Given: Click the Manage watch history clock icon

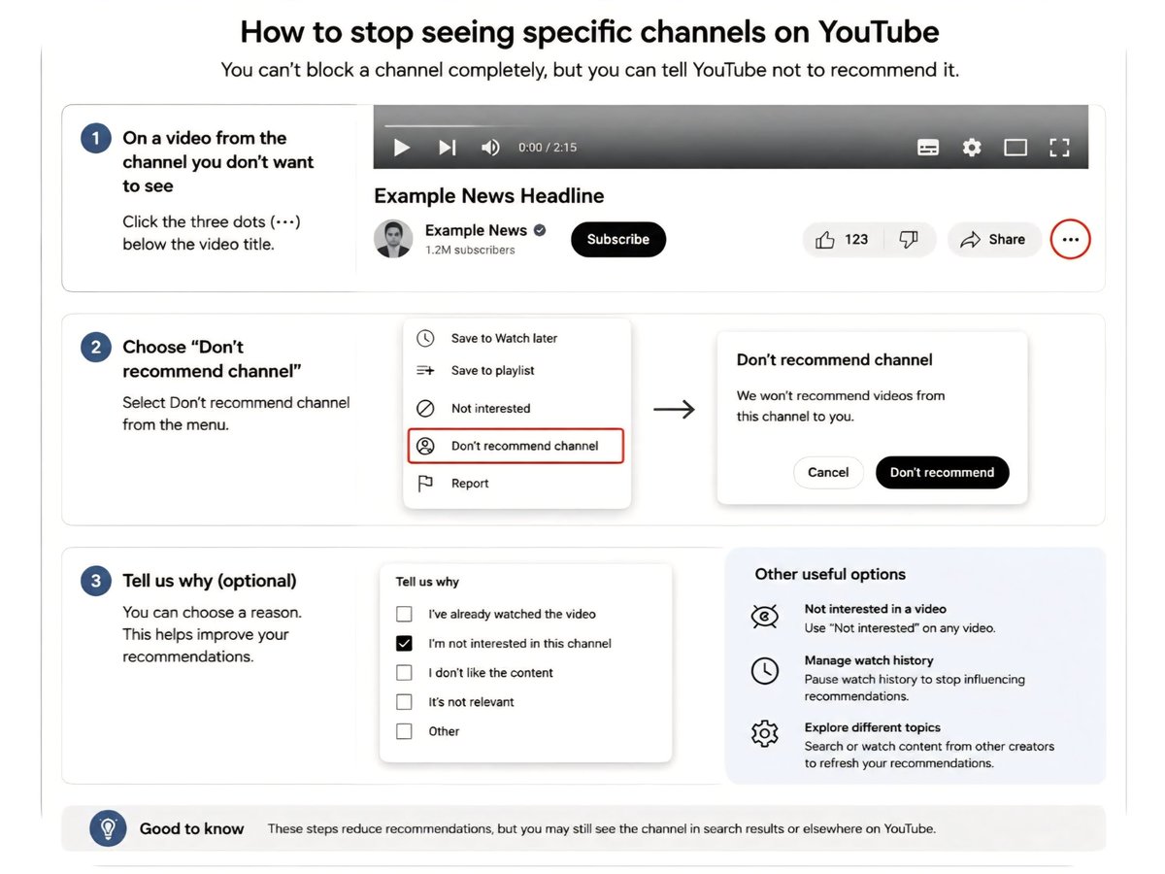Looking at the screenshot, I should pos(765,670).
